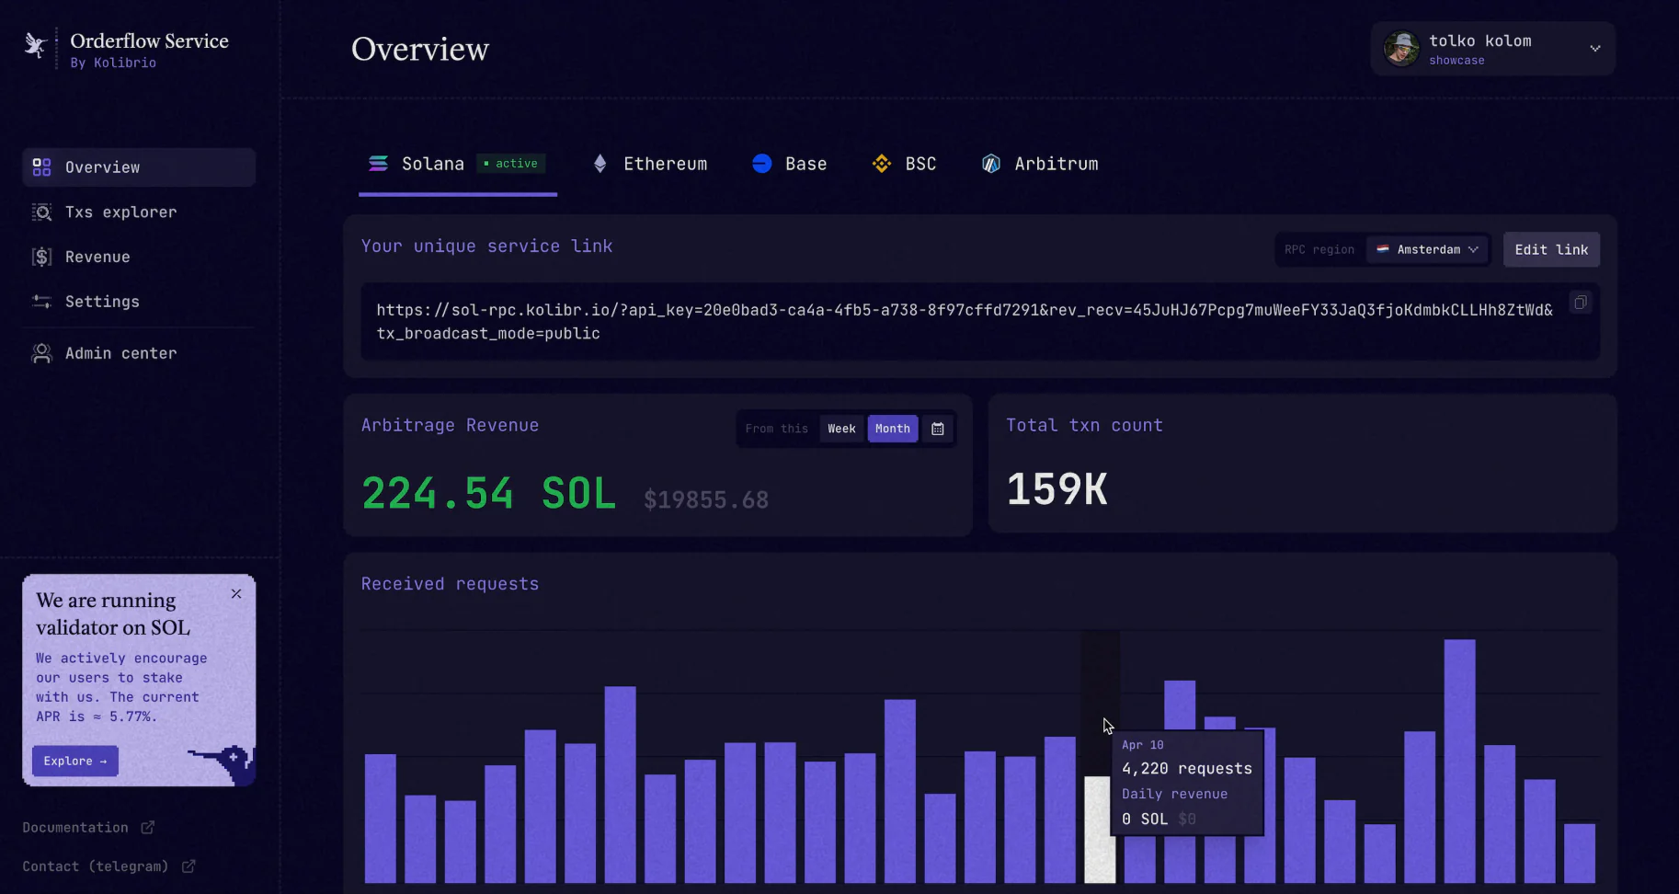Image resolution: width=1679 pixels, height=894 pixels.
Task: Click the By Kolibrio subtitle
Action: (113, 63)
